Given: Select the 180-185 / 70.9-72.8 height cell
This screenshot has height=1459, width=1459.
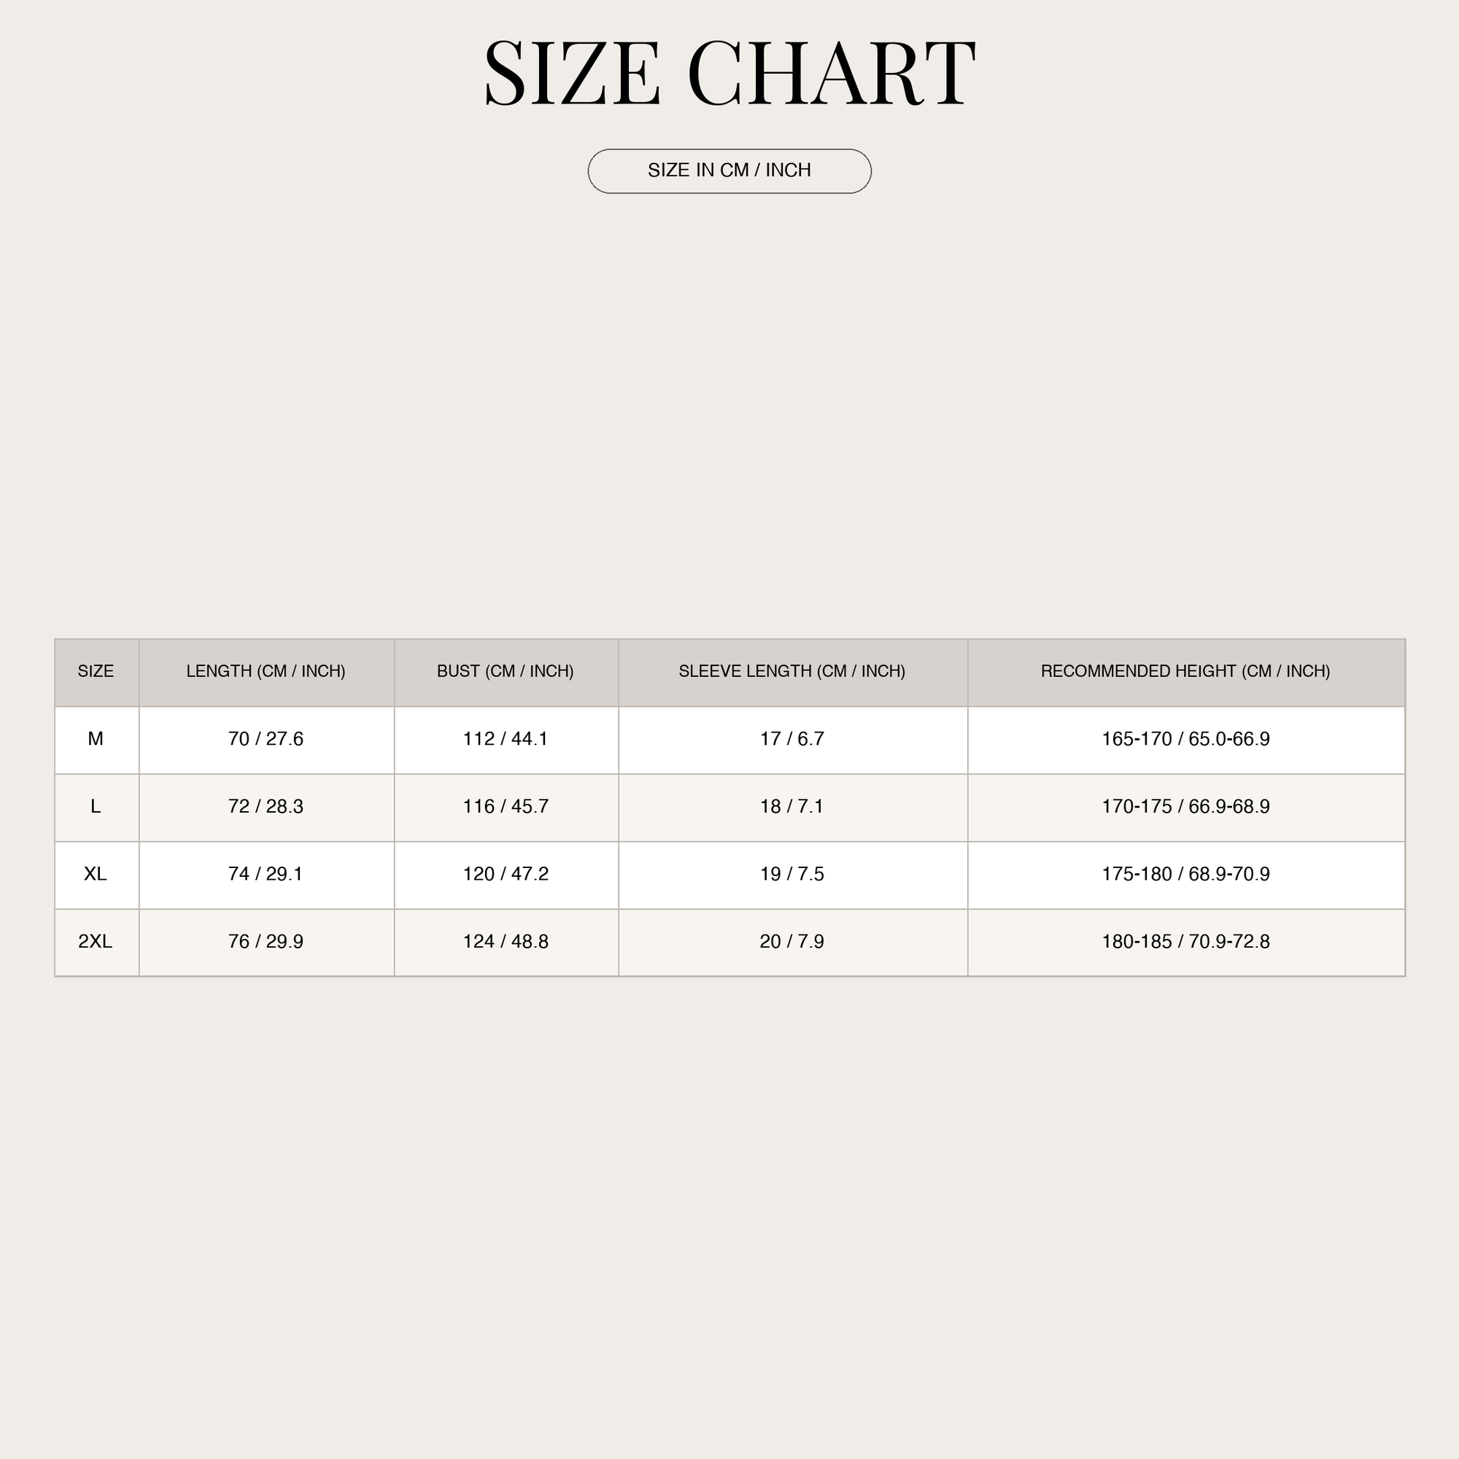Looking at the screenshot, I should [1186, 943].
